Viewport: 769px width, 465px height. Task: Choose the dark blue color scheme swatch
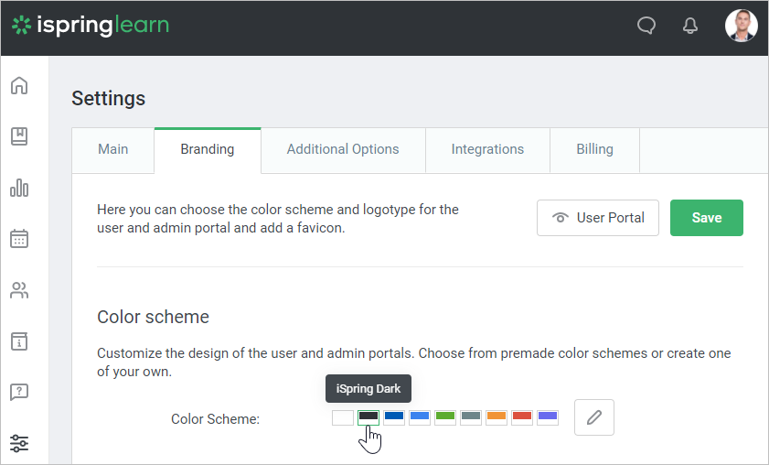[394, 417]
